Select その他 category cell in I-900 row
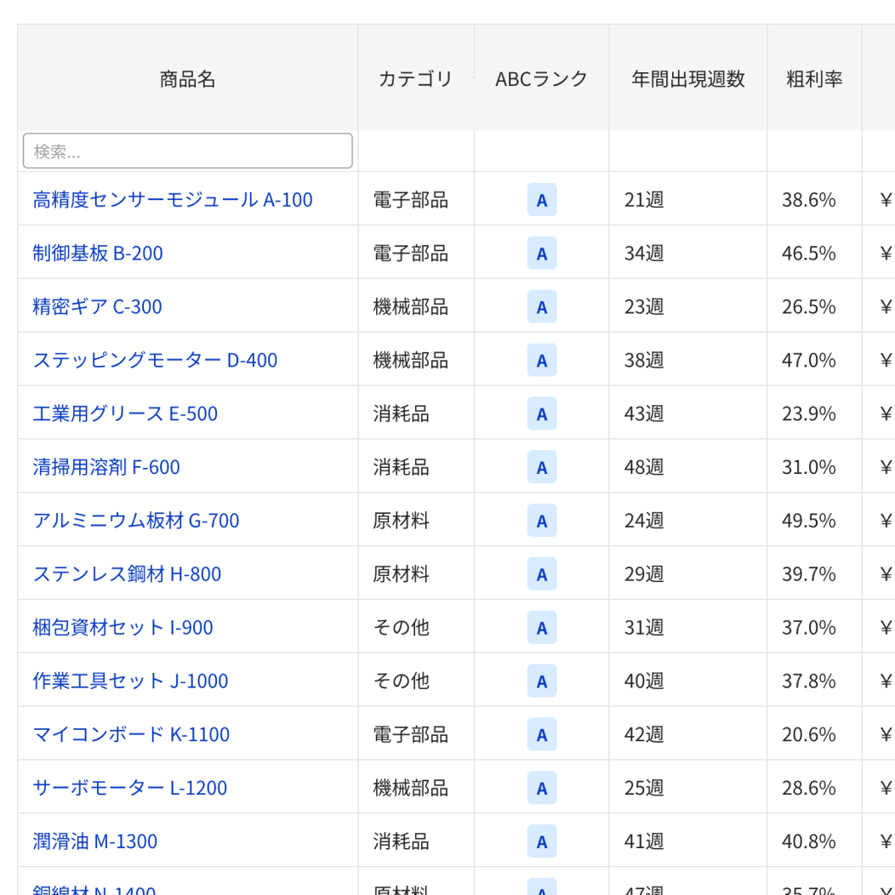 coord(416,627)
